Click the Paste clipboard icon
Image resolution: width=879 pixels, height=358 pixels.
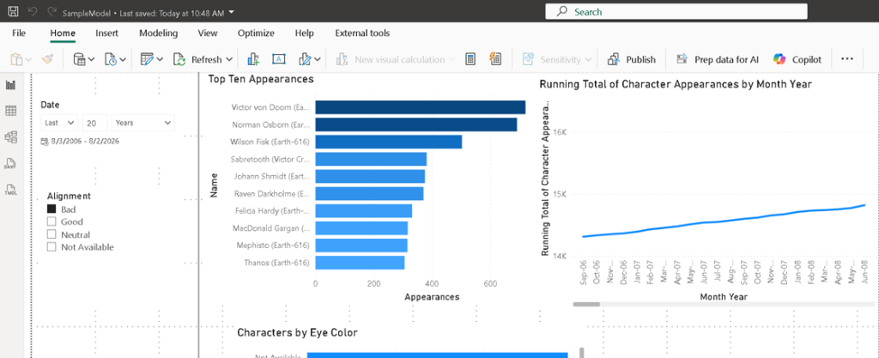[x=16, y=59]
